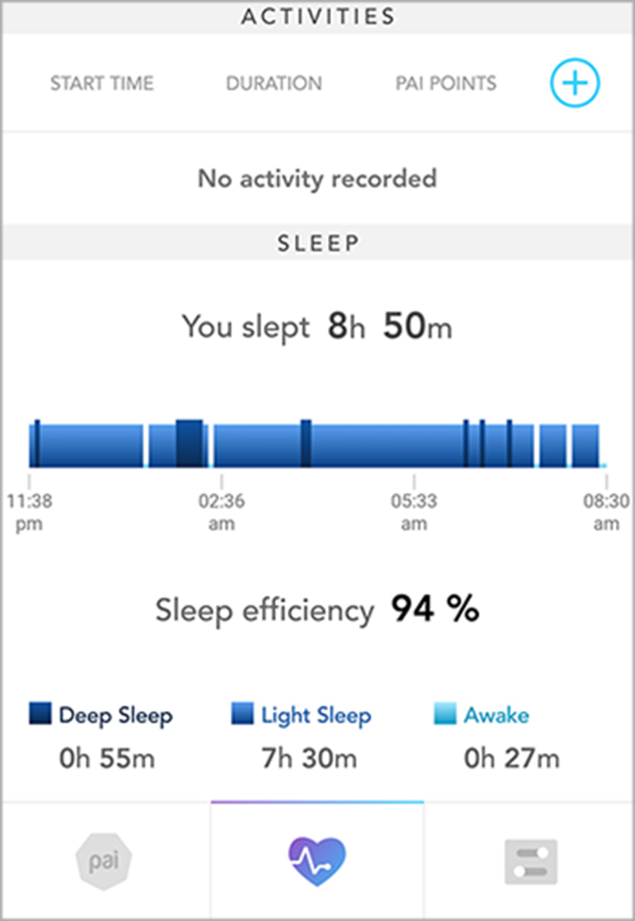
Task: Tap the Light Sleep label
Action: click(317, 716)
